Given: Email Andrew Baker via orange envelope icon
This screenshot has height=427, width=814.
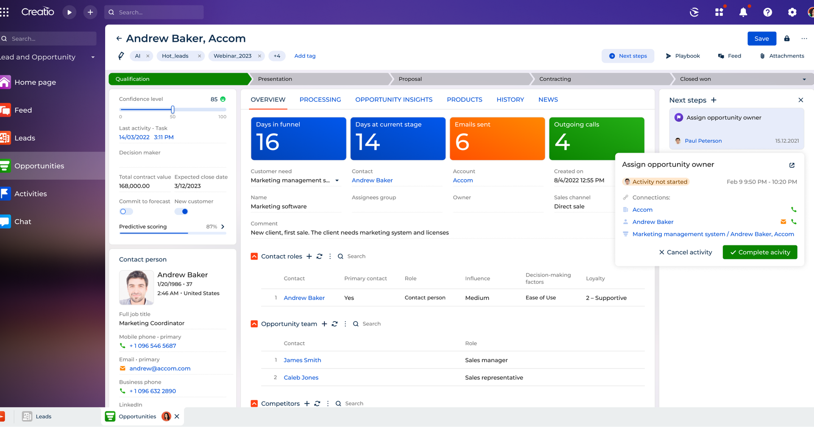Looking at the screenshot, I should coord(783,222).
